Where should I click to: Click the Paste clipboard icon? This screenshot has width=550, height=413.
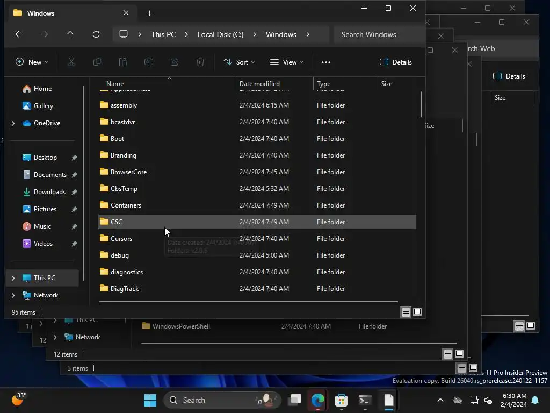[123, 62]
